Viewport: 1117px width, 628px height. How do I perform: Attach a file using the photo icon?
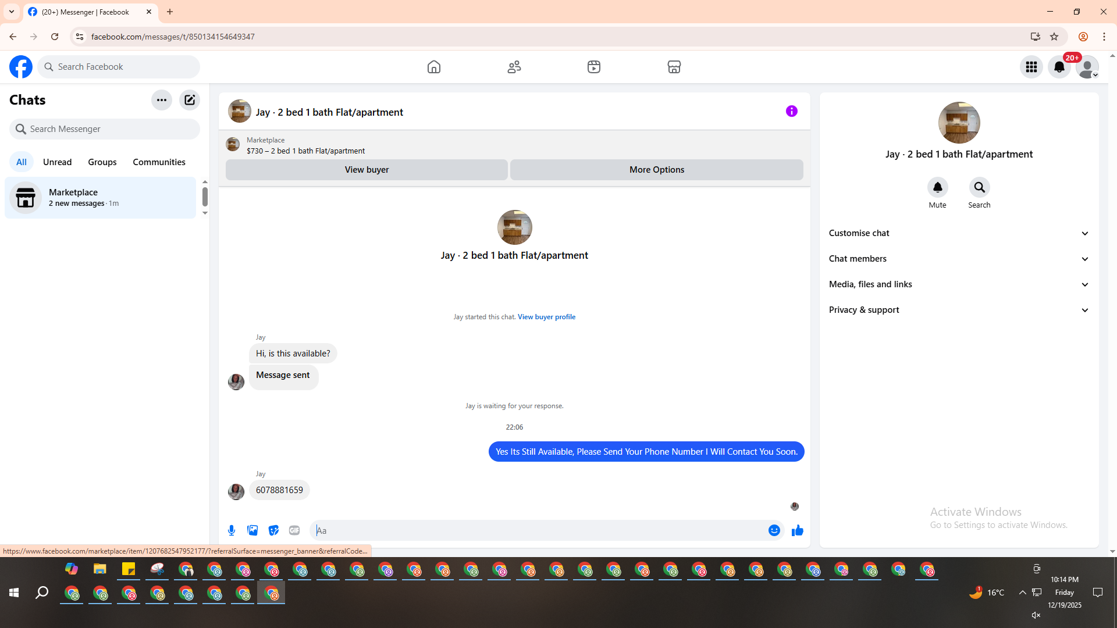252,530
